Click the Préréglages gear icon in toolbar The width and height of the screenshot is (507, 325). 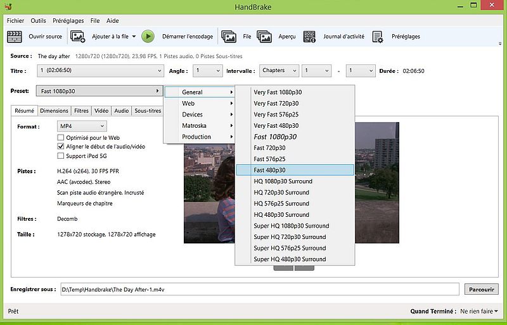click(378, 37)
